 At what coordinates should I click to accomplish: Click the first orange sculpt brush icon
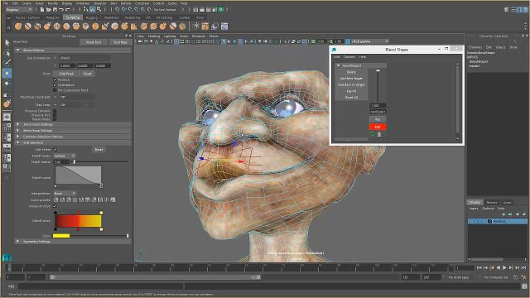[18, 26]
